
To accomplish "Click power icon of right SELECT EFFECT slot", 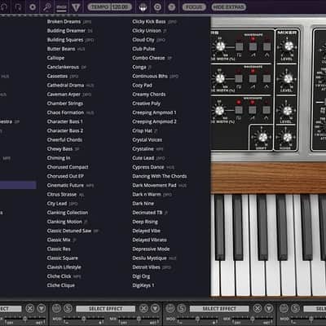I will point(170,308).
